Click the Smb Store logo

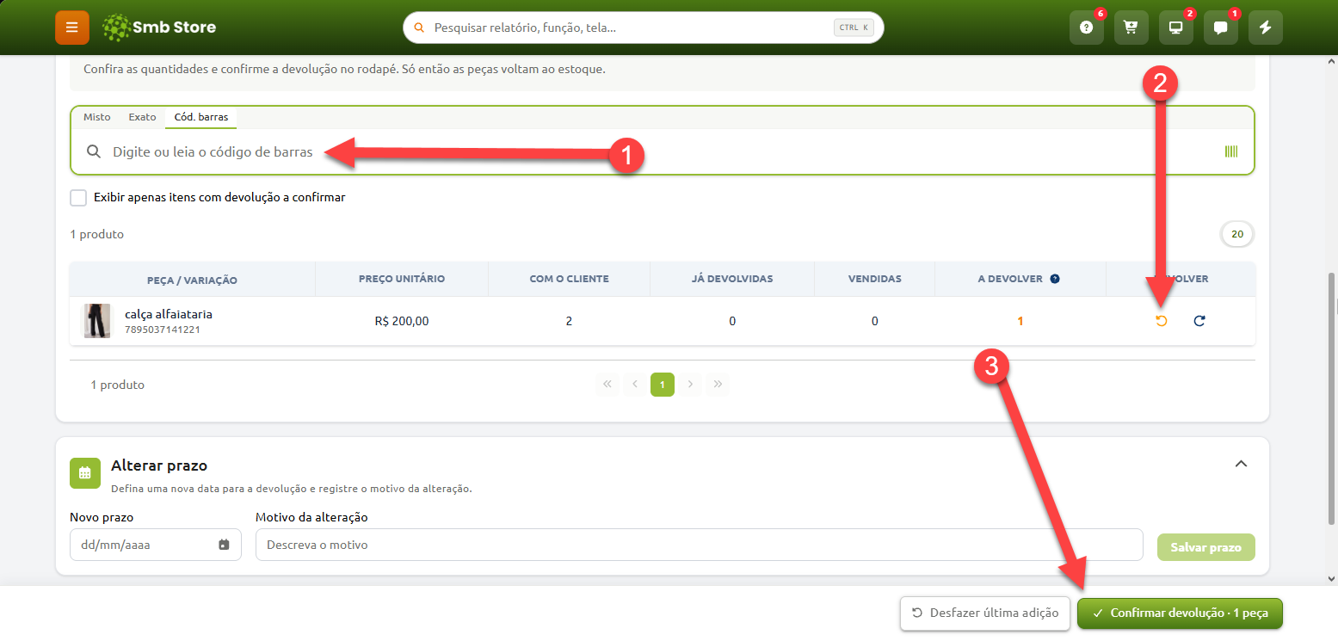159,28
